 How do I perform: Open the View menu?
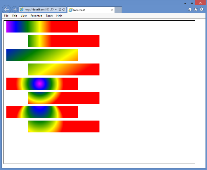tap(24, 16)
